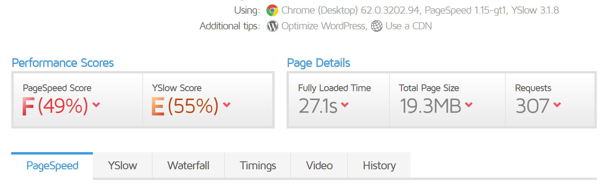Expand the YSlow Score dropdown arrow
Viewport: 606px width, 185px height.
point(227,104)
